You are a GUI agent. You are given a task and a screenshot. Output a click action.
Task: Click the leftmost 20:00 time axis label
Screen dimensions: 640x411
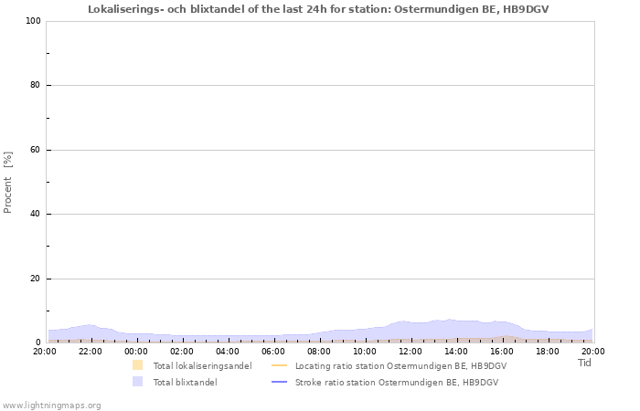[x=45, y=351]
